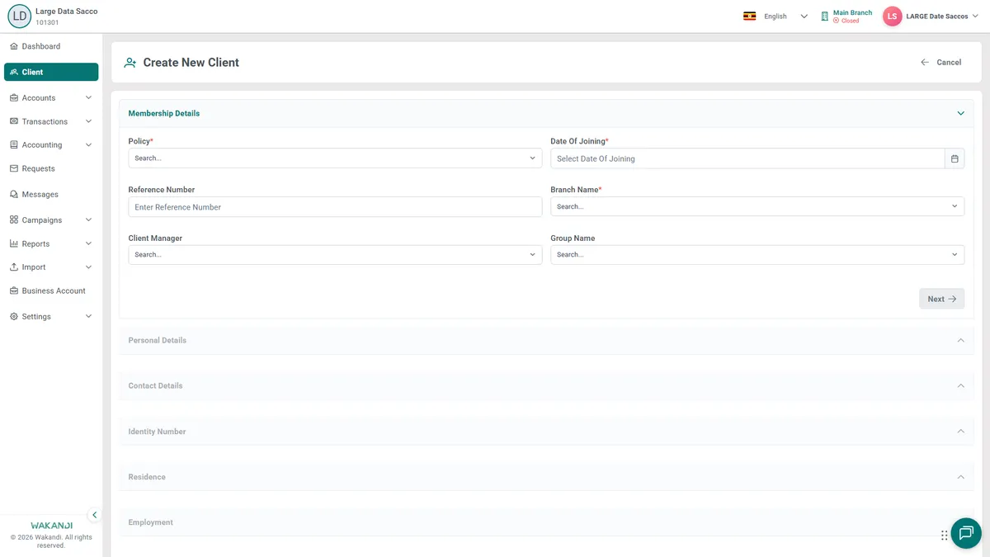Click the Transactions cash icon
Image resolution: width=990 pixels, height=557 pixels.
[14, 121]
